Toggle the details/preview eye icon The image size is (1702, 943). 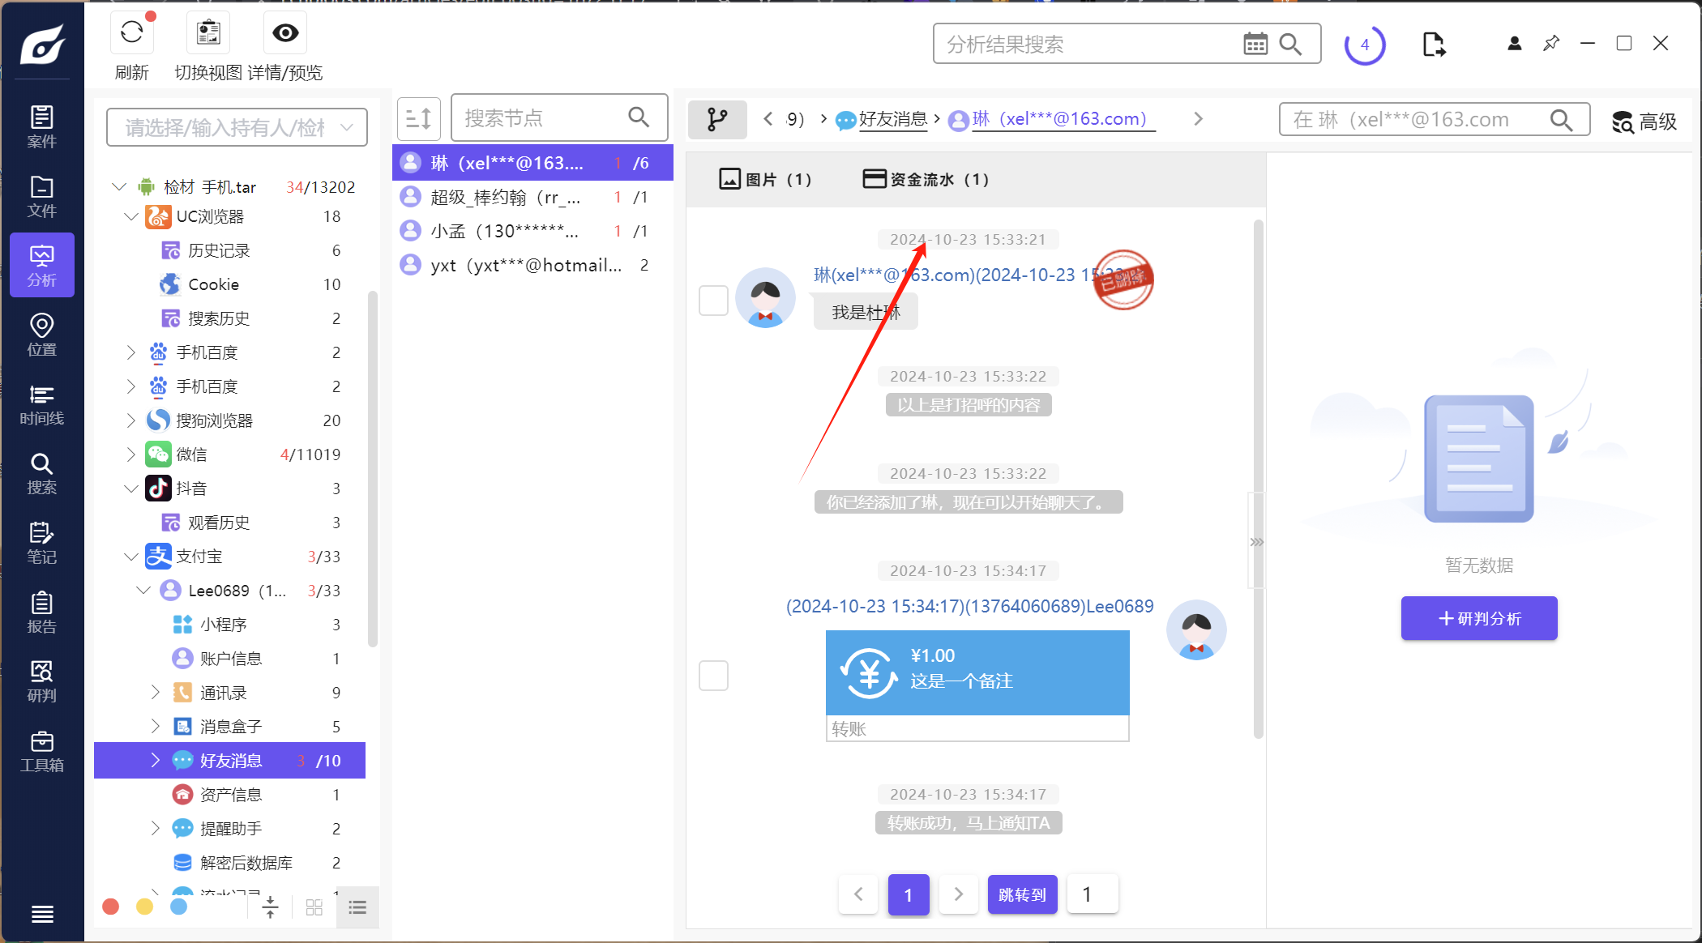tap(285, 33)
